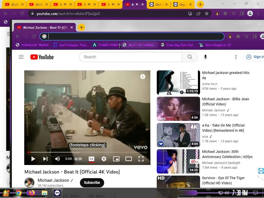Switch to first Mich tab in back window
264x198 pixels.
(x=14, y=5)
